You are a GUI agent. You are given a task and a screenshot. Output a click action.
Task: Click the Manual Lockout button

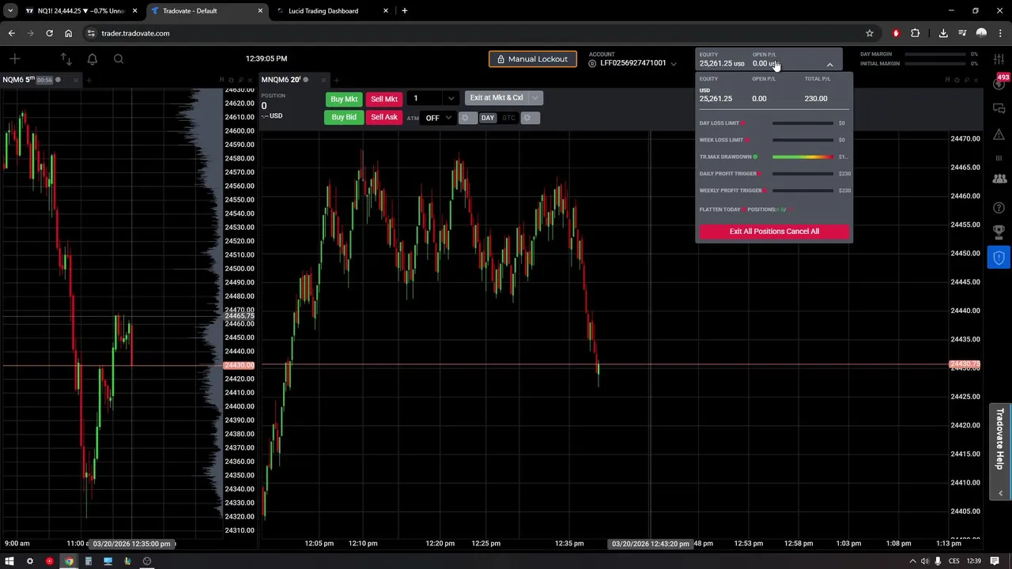[532, 59]
